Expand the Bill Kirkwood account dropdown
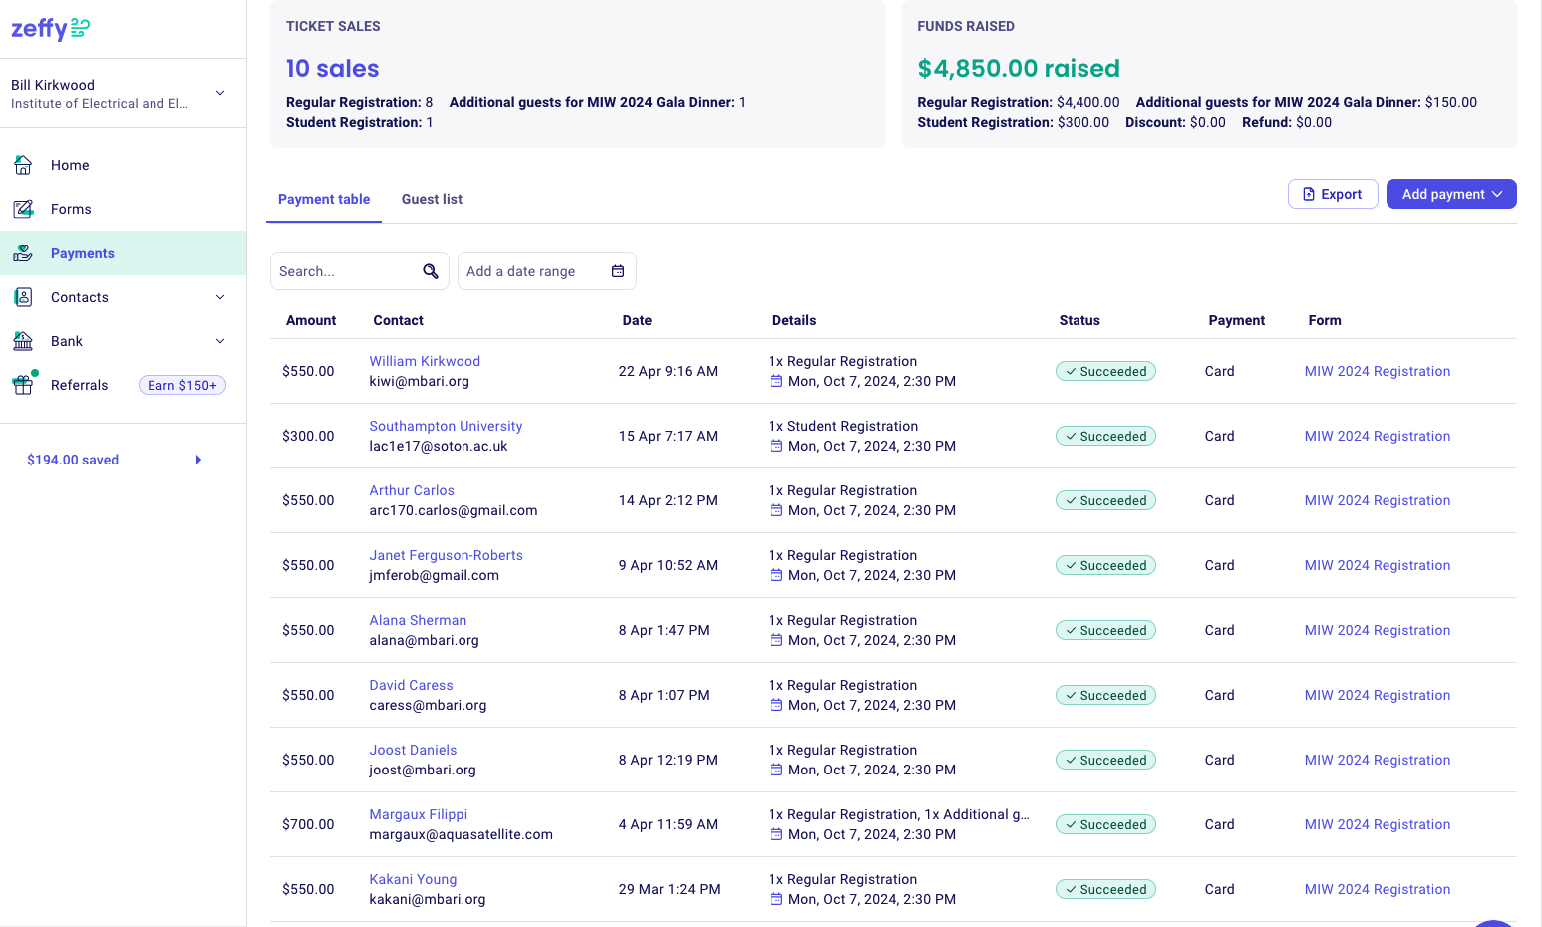The image size is (1542, 927). click(x=220, y=93)
